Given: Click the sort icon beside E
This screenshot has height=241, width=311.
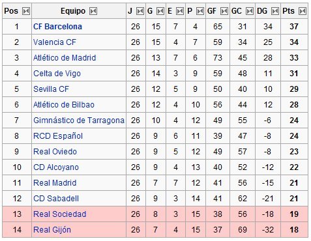Looking at the screenshot, I should [180, 11].
